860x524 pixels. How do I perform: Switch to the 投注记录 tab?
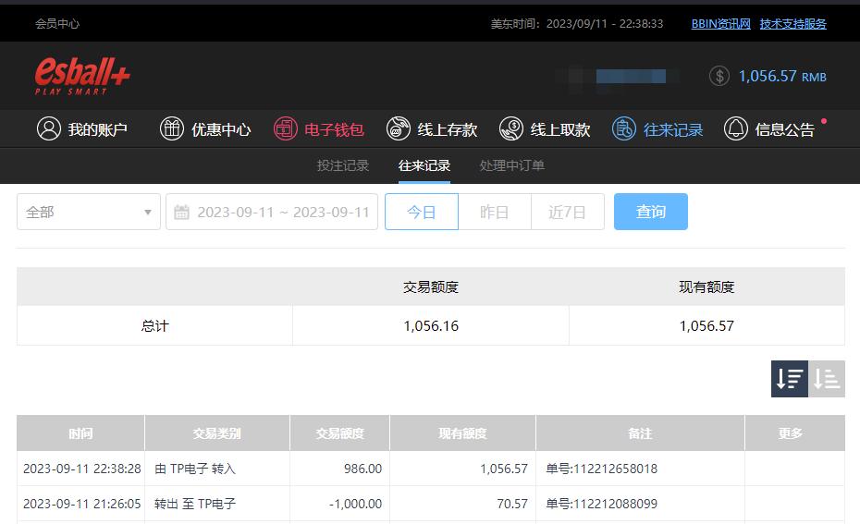[x=343, y=165]
